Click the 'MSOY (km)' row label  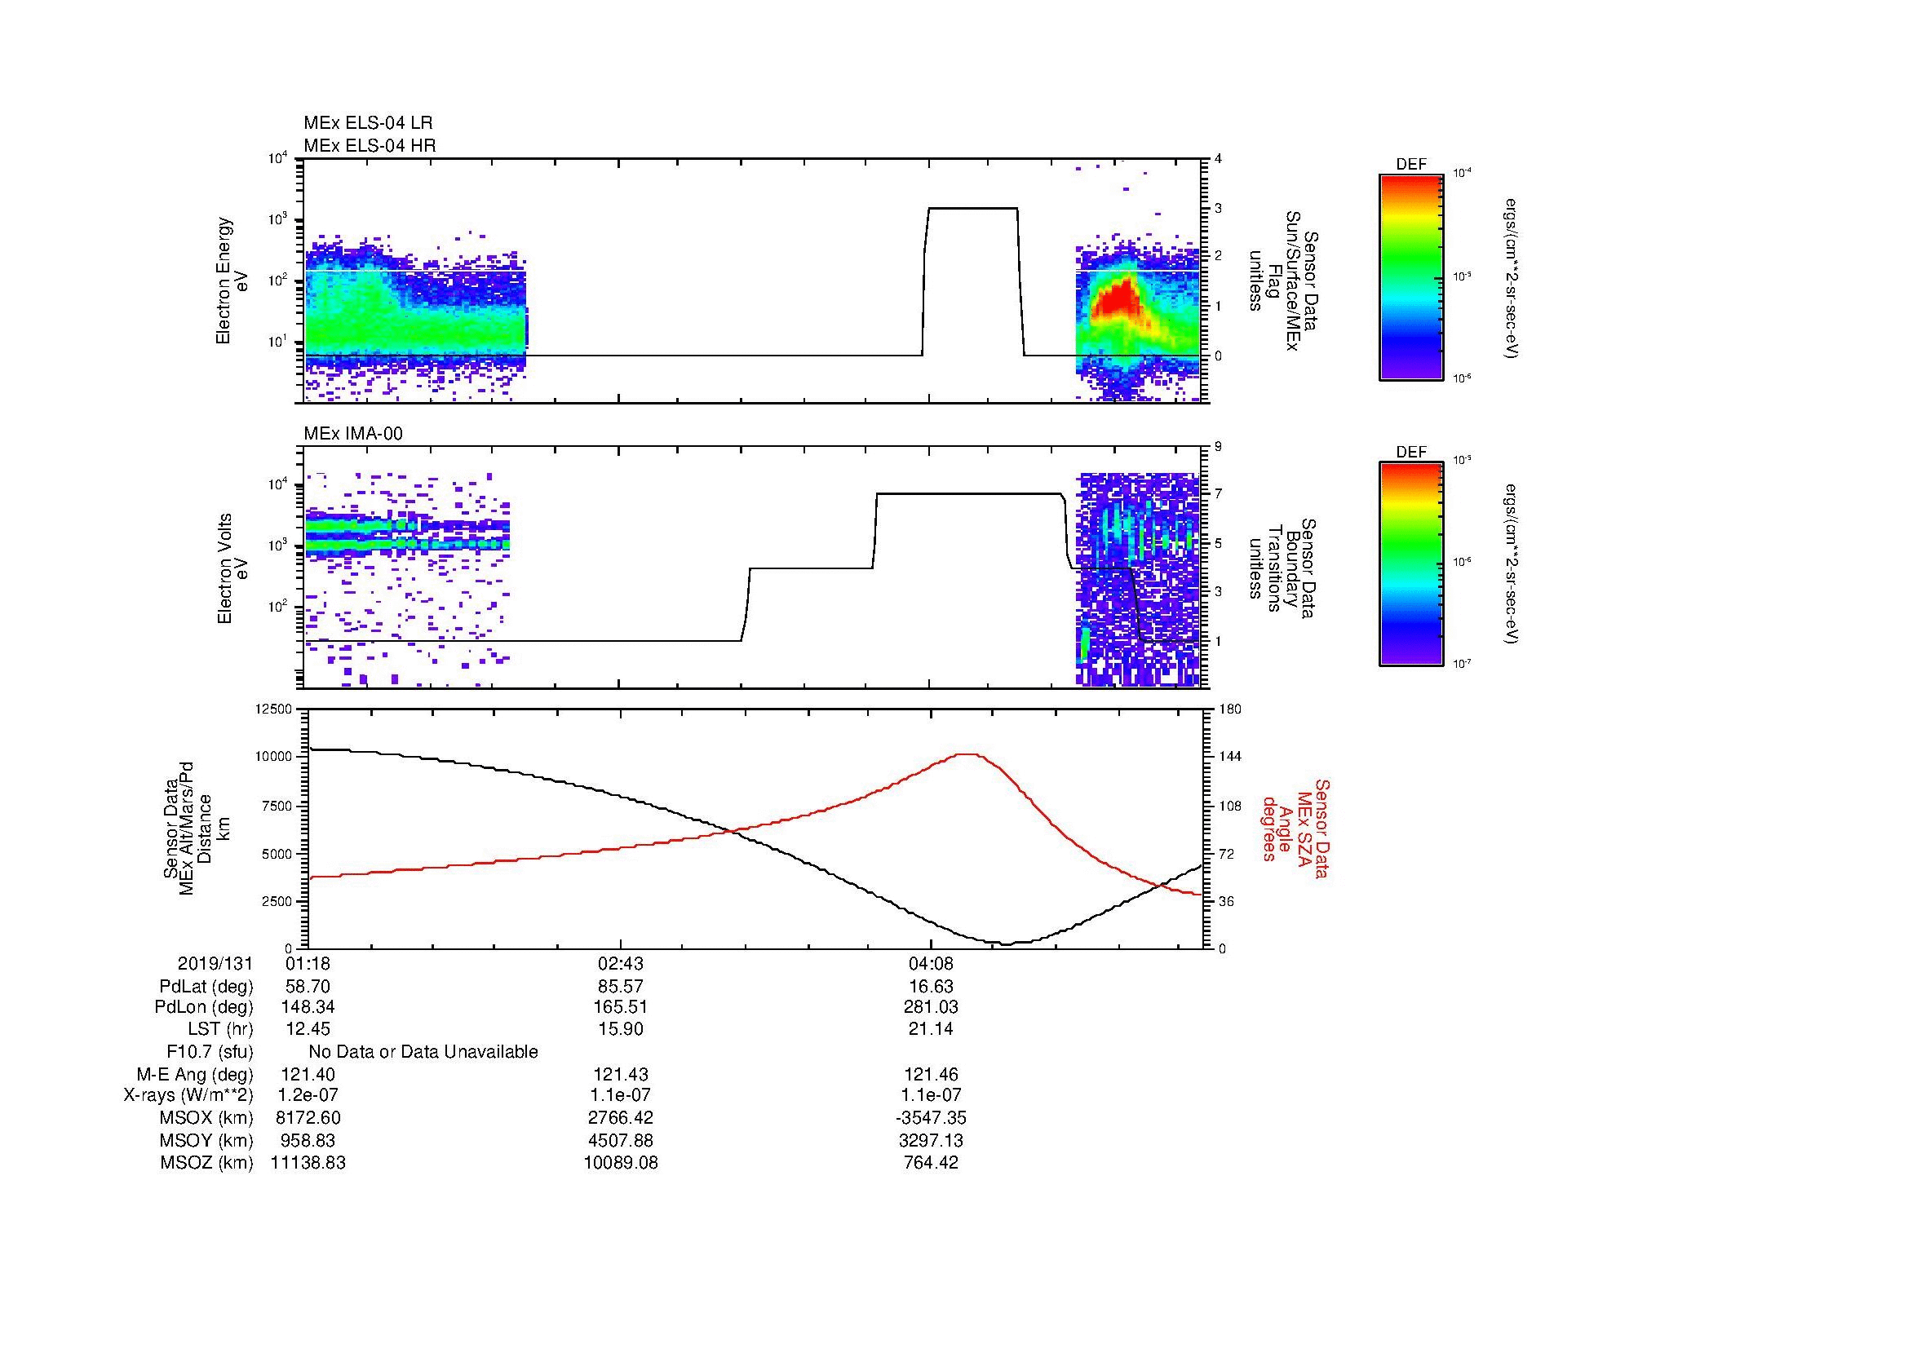pyautogui.click(x=206, y=1141)
